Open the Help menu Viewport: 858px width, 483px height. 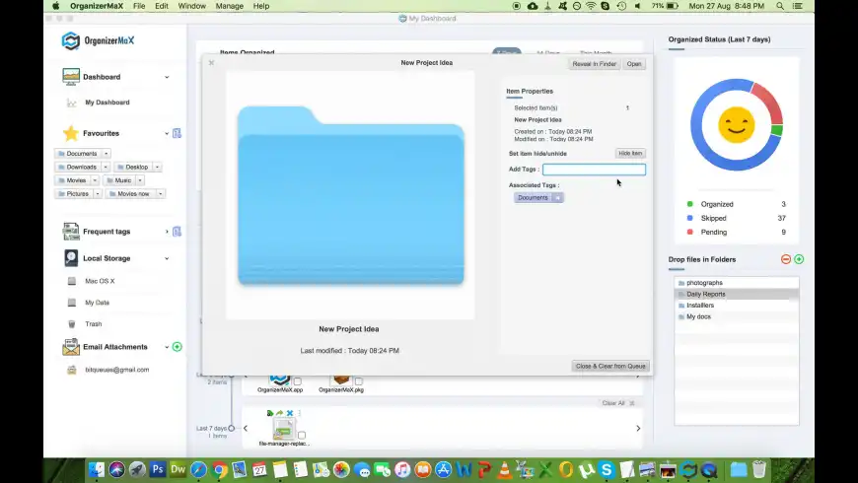coord(261,6)
